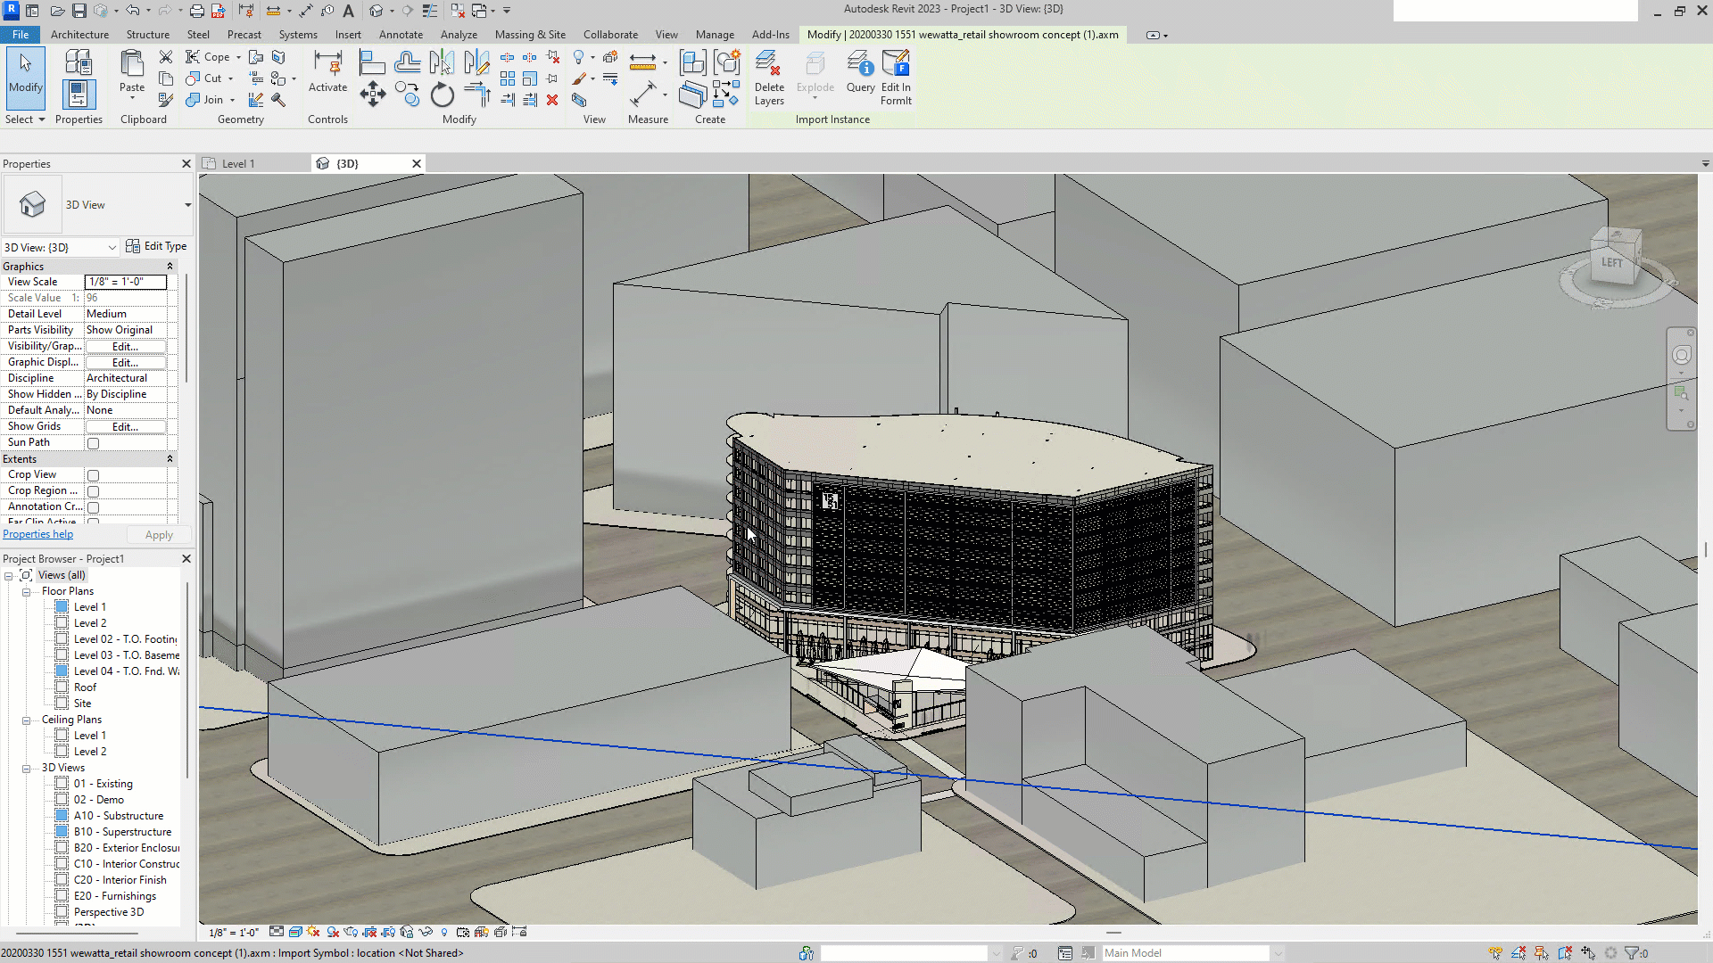Click Edit button for Show Grids

(x=125, y=426)
